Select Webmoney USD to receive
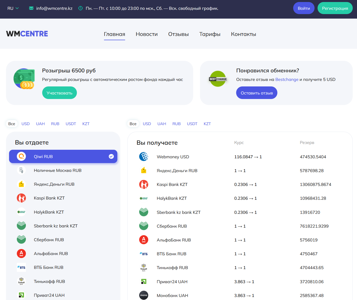357x300 pixels. click(240, 157)
